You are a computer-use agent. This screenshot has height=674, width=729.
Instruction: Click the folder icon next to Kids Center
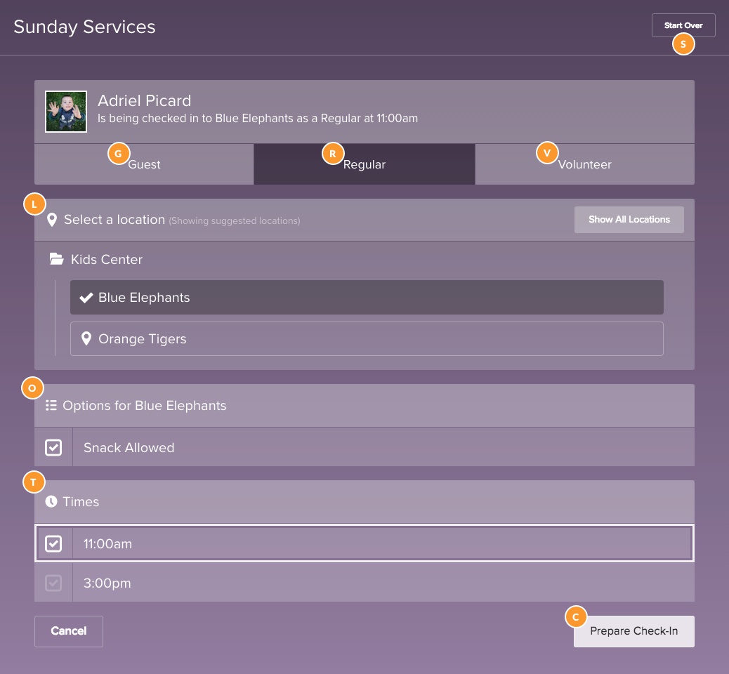[57, 258]
